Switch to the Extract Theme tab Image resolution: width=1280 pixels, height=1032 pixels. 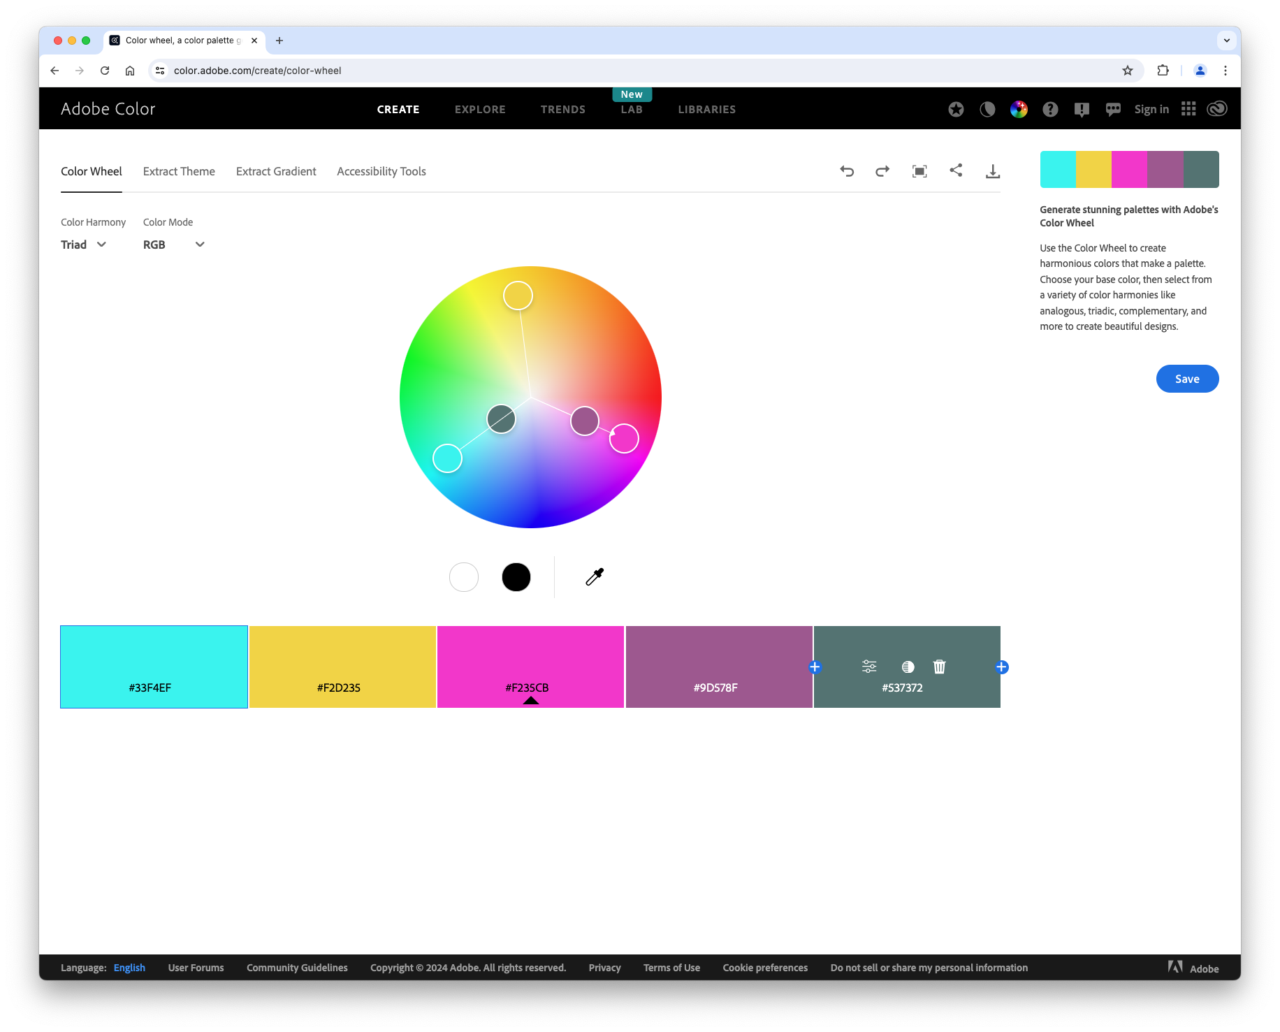179,171
